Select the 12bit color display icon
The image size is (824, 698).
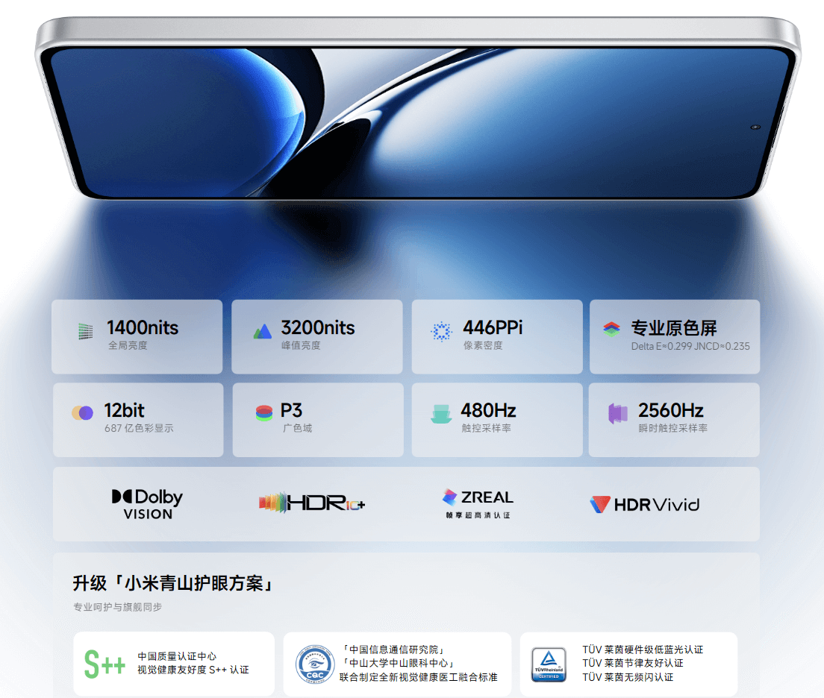click(82, 411)
